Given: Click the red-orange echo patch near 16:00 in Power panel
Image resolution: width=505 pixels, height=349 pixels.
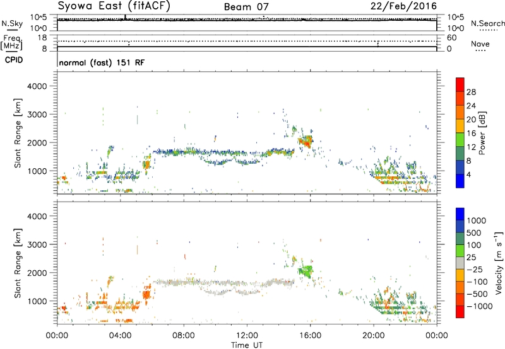Looking at the screenshot, I should tap(306, 141).
